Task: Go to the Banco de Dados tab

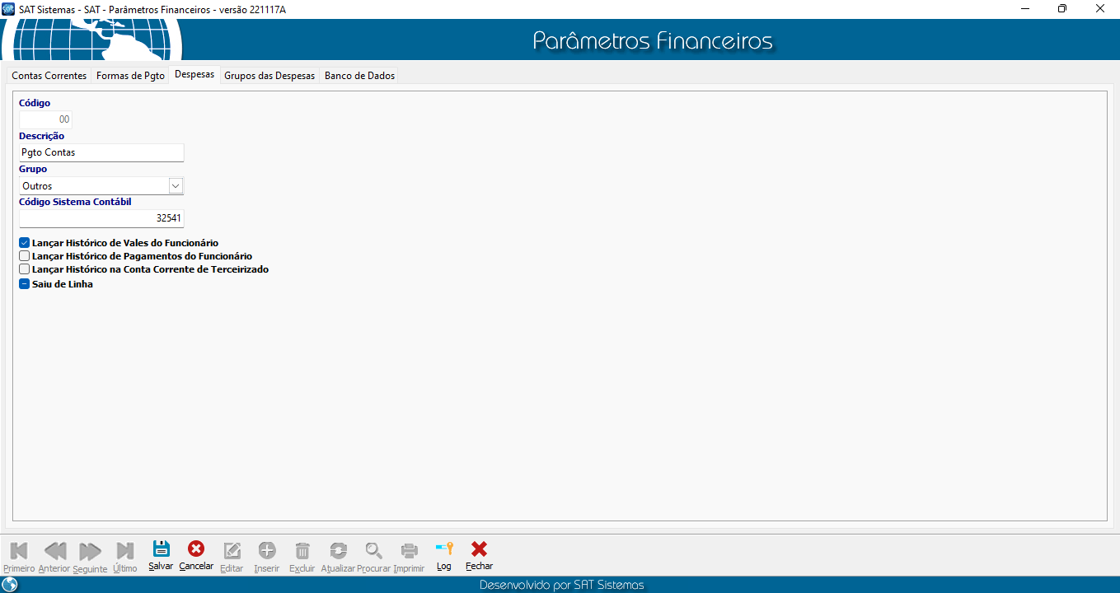Action: pos(359,76)
